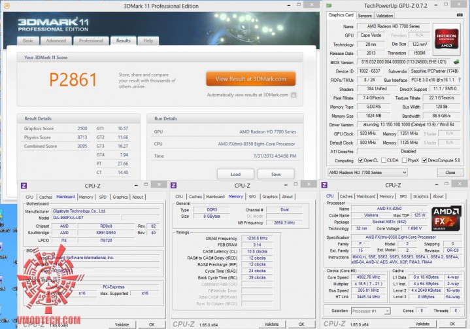Click View Result at 3DMark.com button

click(x=251, y=79)
